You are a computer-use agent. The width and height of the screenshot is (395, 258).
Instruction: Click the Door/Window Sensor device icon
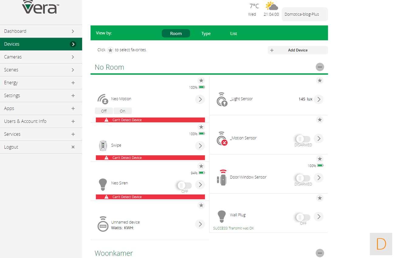(x=222, y=178)
